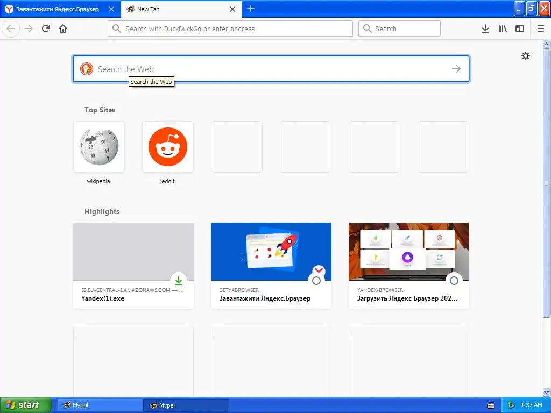Click scrollbar down arrow
The height and width of the screenshot is (413, 551).
547,392
